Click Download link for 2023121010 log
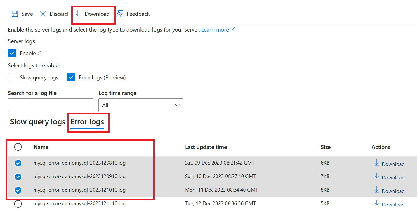 click(x=393, y=191)
